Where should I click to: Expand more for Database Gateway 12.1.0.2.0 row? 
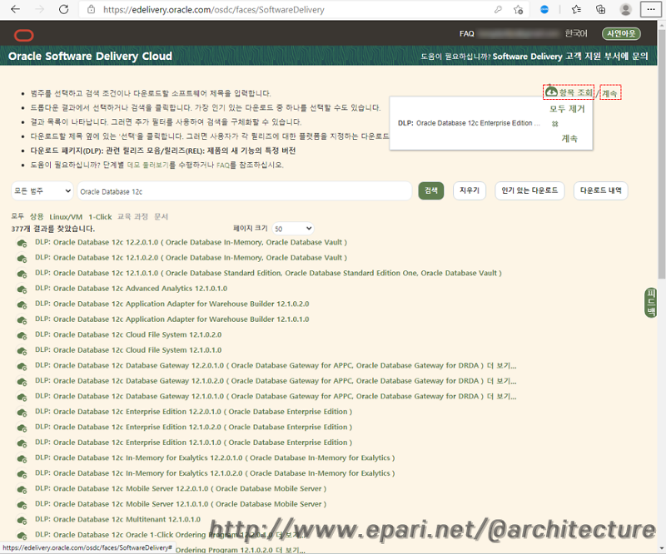click(x=502, y=381)
